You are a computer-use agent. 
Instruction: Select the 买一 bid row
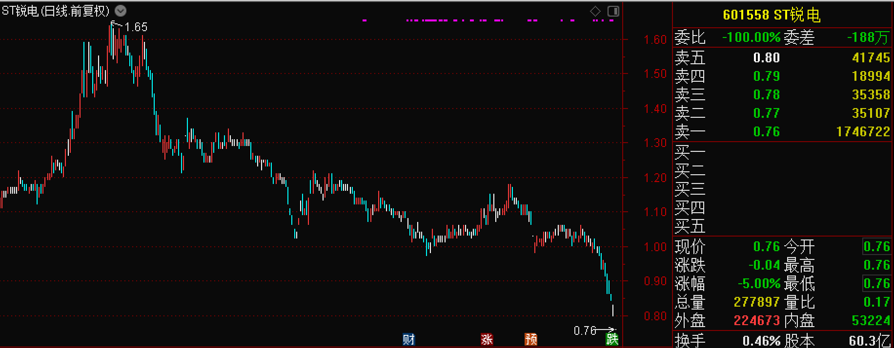782,152
